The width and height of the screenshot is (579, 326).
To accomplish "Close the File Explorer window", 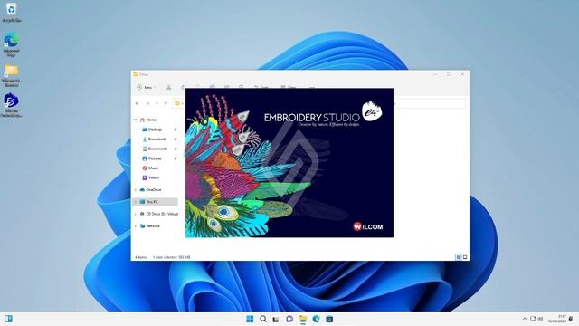I will click(462, 74).
